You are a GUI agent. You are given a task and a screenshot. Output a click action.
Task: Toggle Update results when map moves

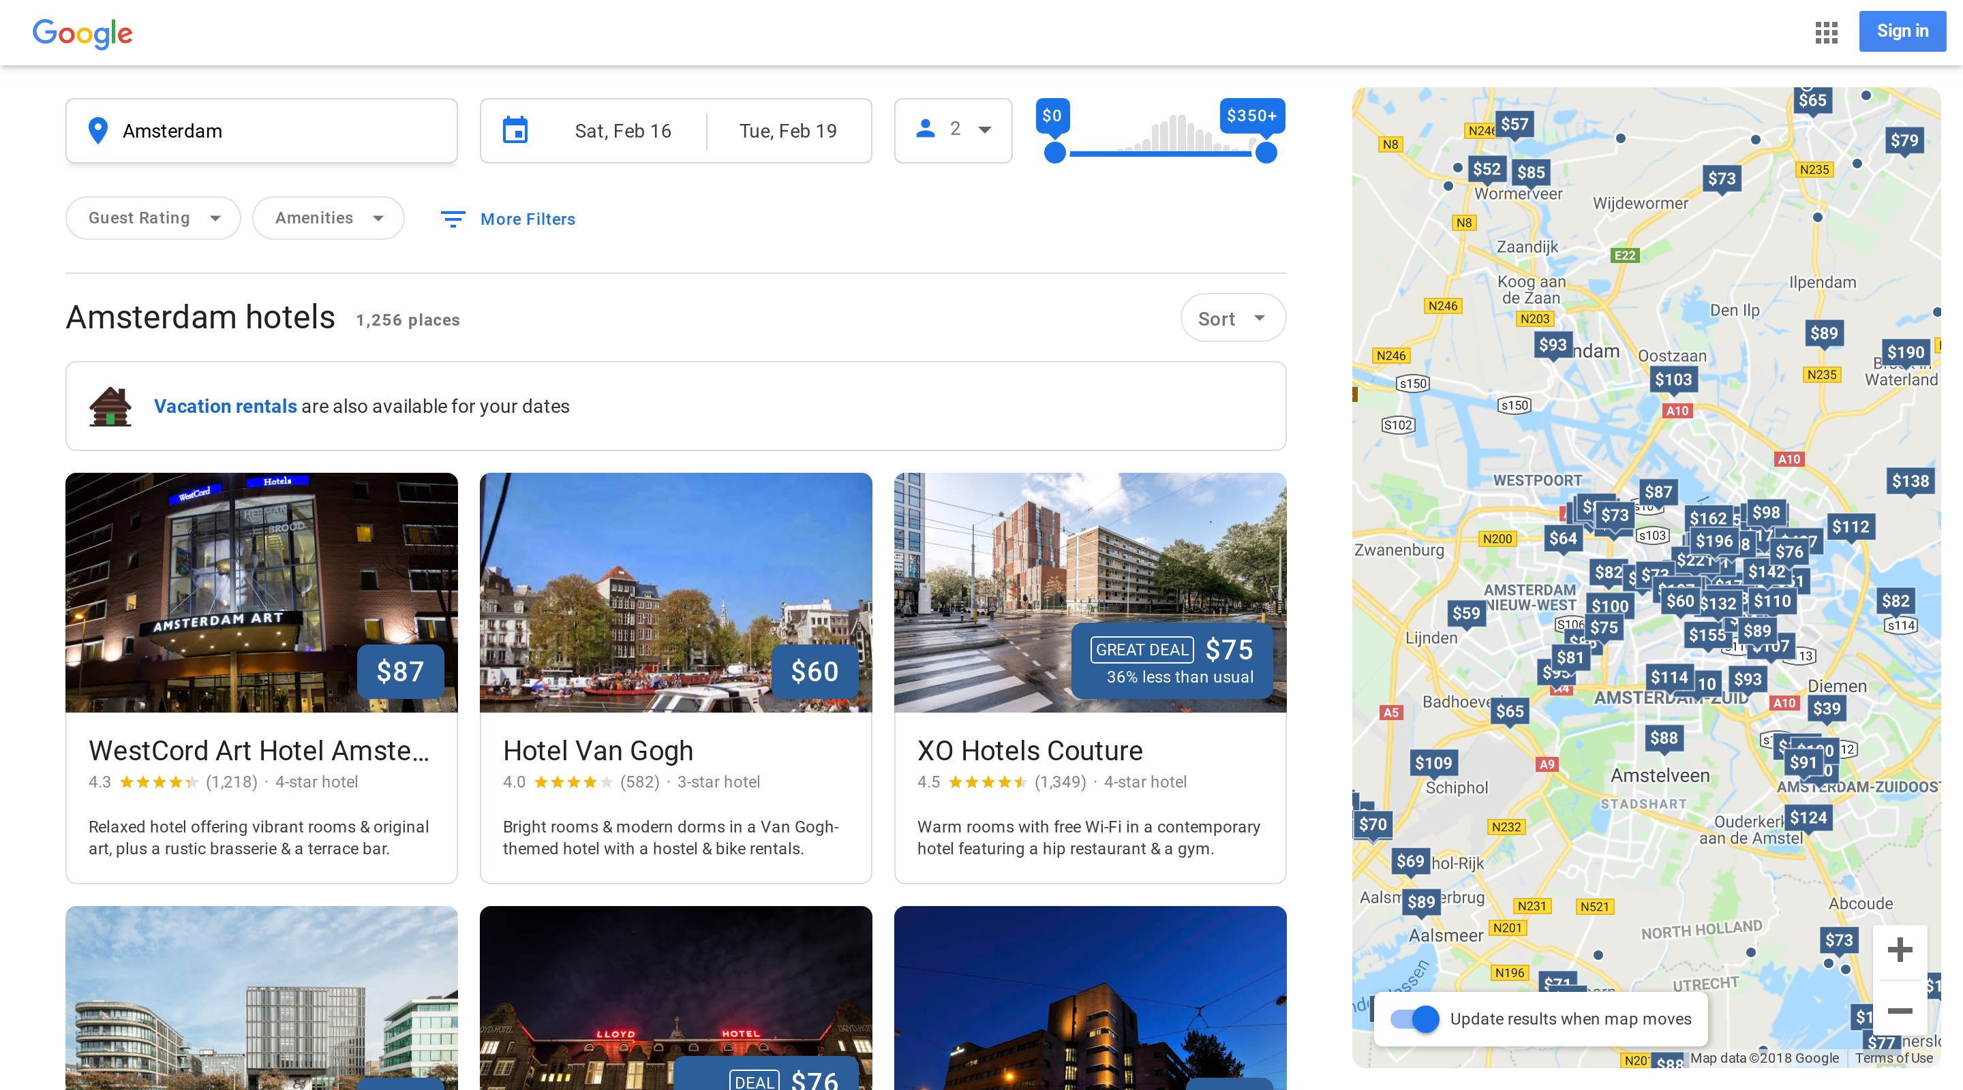1414,1018
